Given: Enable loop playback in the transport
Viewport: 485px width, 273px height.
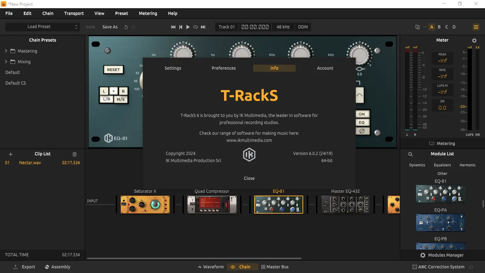Looking at the screenshot, I should tap(195, 27).
